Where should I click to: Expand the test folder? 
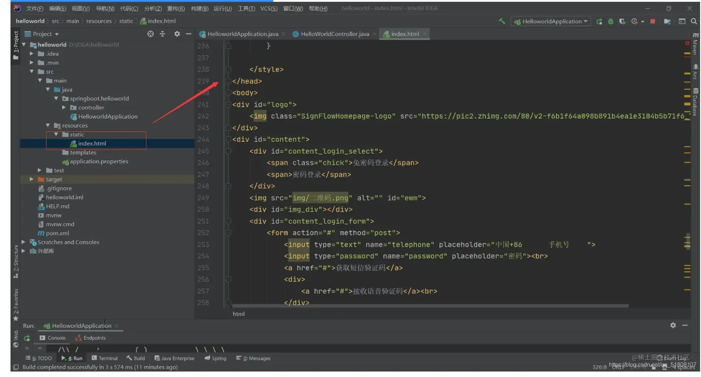pos(40,170)
